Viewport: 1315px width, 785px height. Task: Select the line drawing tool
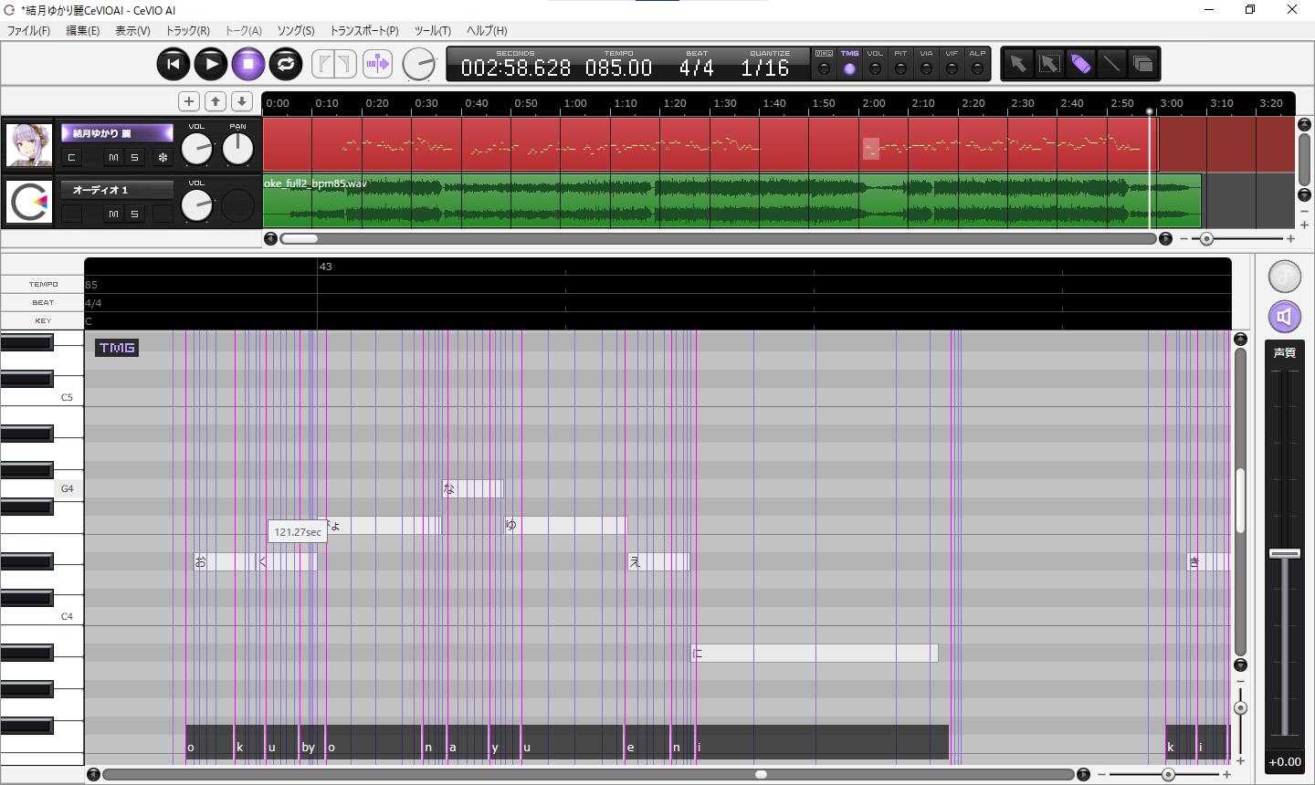(x=1111, y=64)
